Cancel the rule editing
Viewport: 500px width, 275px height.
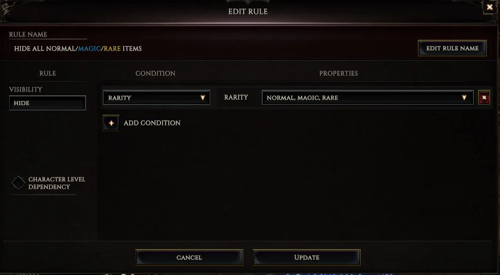(189, 257)
